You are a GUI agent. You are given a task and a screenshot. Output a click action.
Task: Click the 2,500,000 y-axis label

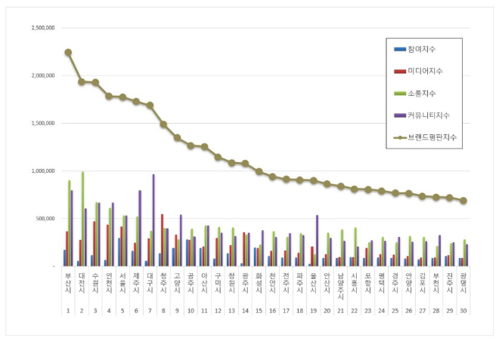click(x=42, y=28)
